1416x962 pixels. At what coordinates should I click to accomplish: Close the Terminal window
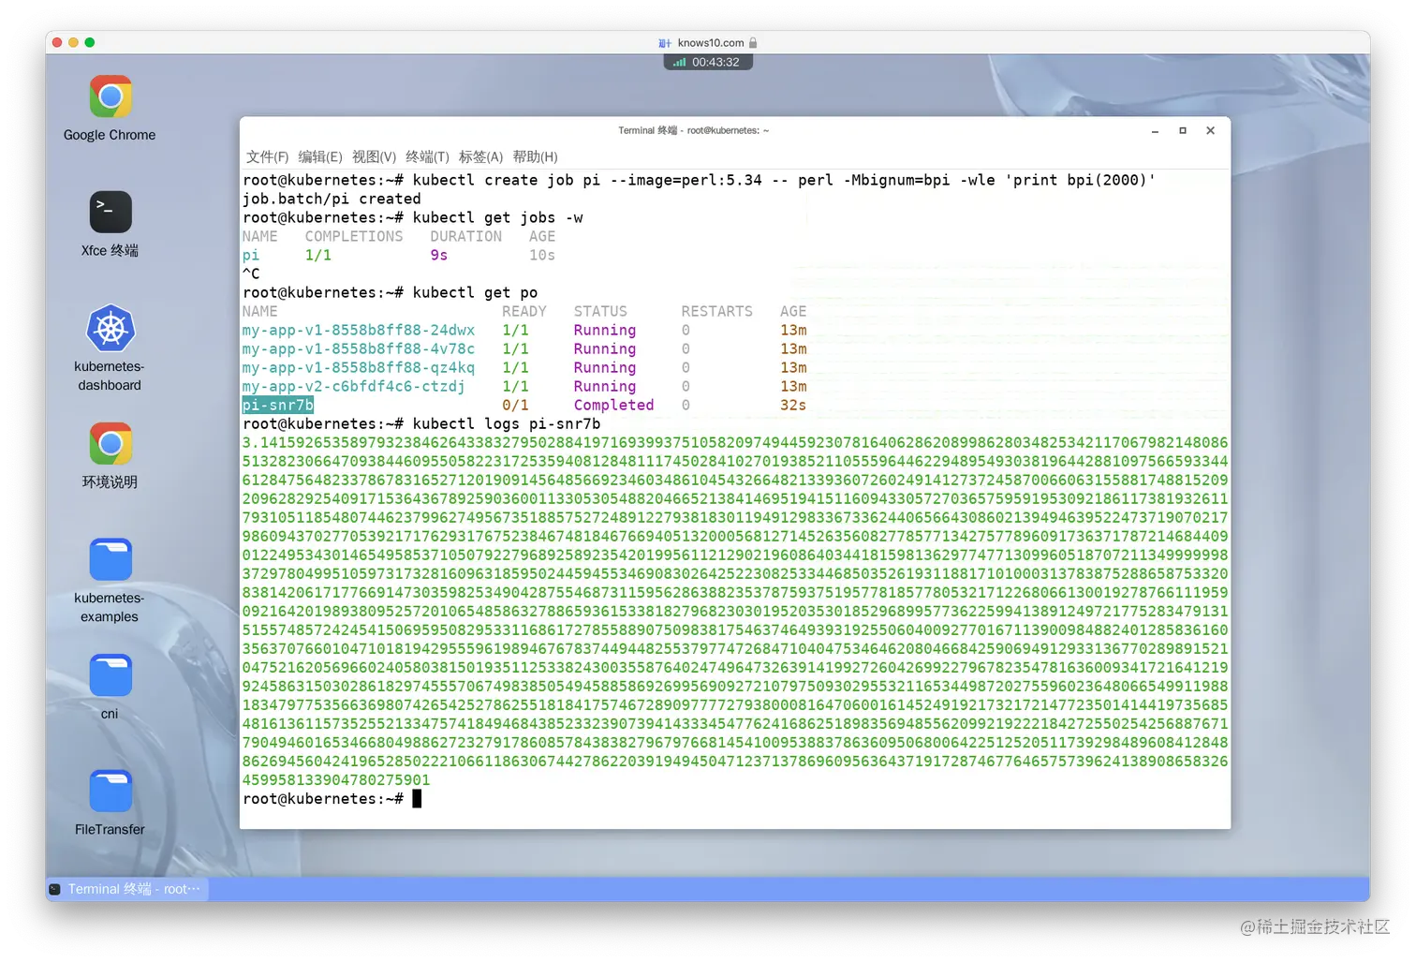tap(1211, 131)
